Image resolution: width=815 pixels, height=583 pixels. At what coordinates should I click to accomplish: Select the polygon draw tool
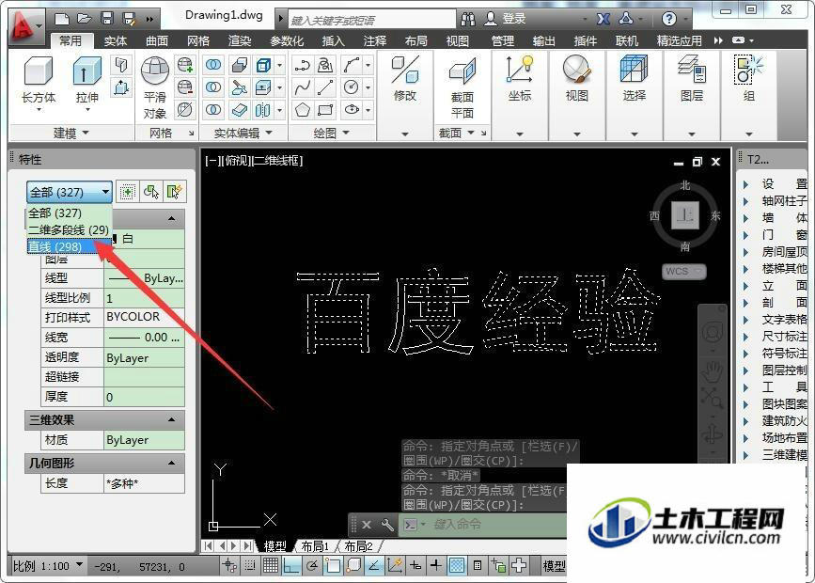(302, 110)
